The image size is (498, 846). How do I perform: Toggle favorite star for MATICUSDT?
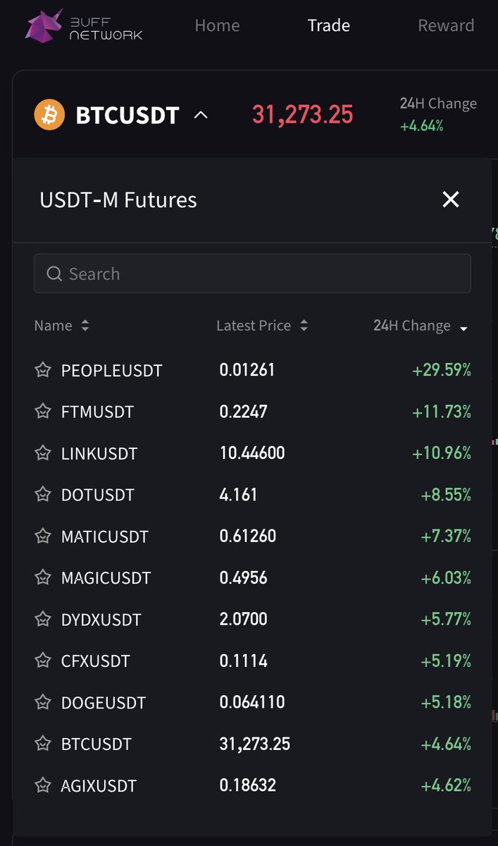click(x=43, y=536)
